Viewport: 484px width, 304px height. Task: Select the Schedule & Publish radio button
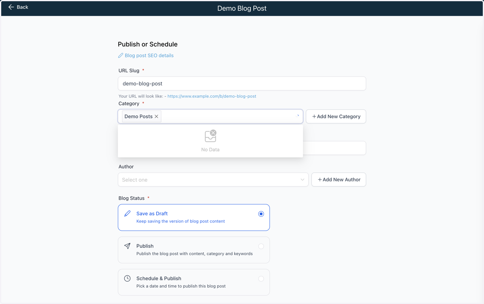pos(261,279)
